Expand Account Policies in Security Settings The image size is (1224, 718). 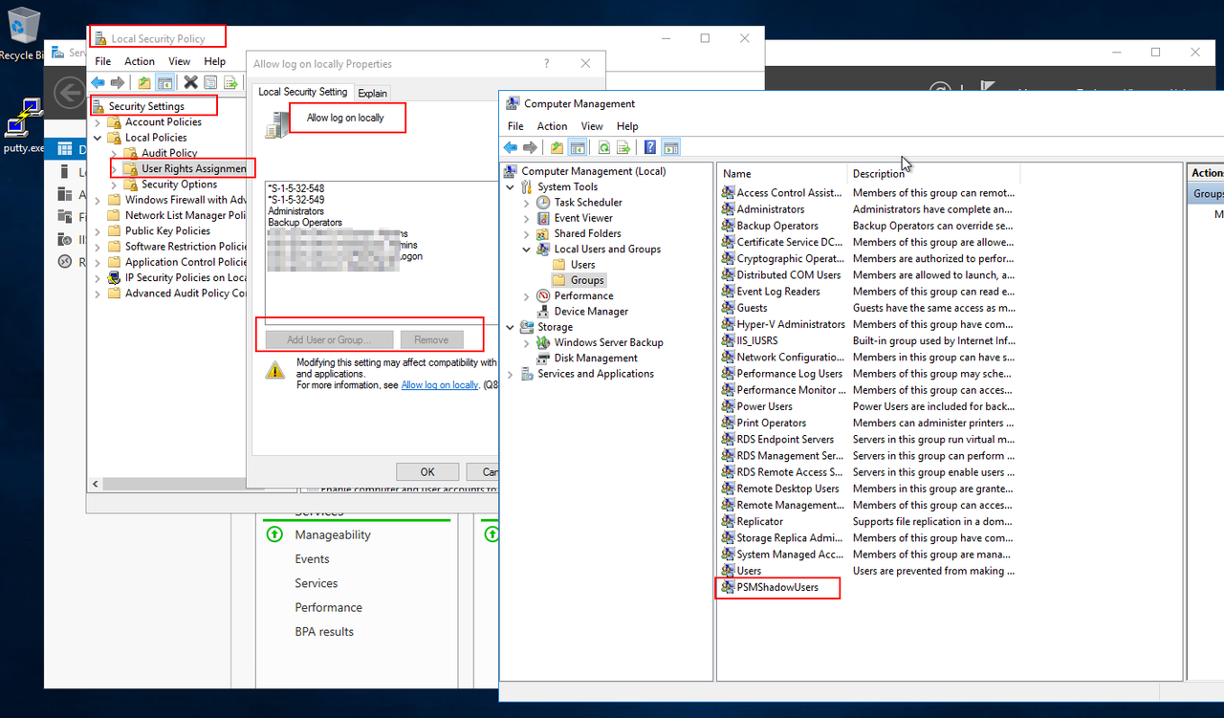98,122
